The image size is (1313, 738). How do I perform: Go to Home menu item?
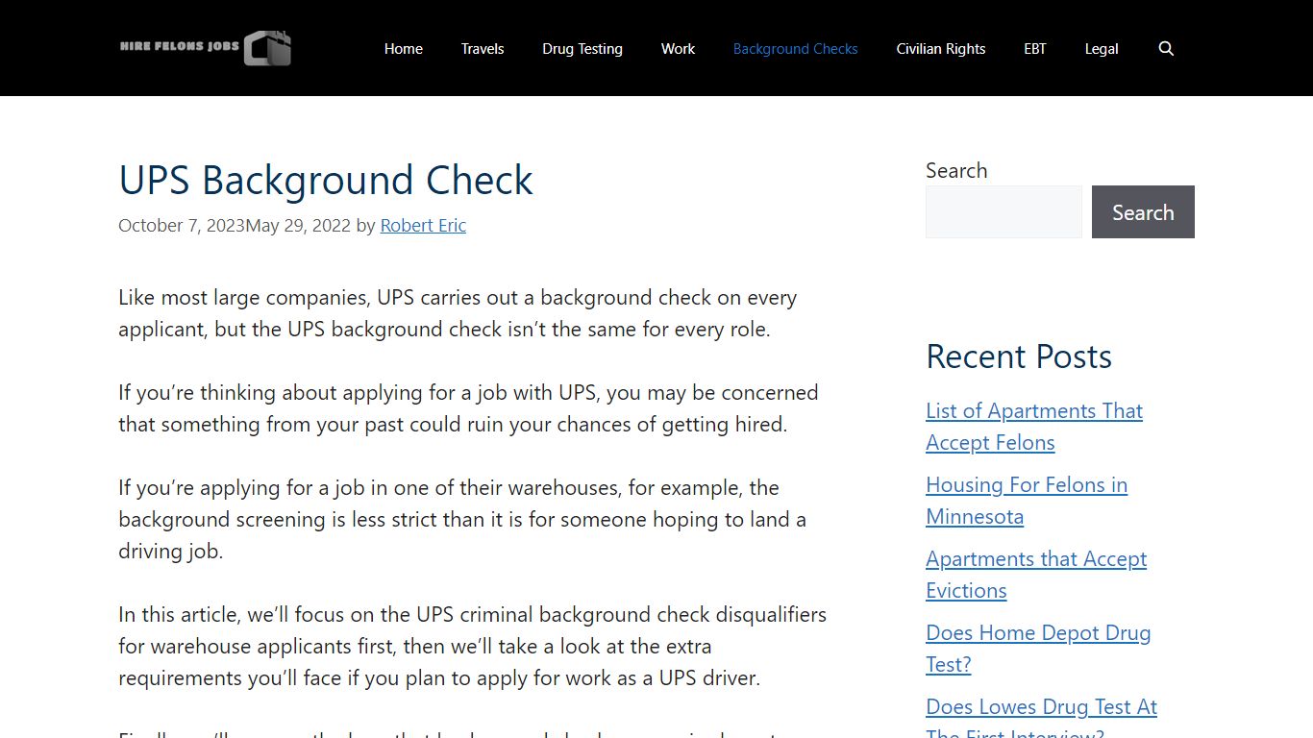(x=404, y=48)
